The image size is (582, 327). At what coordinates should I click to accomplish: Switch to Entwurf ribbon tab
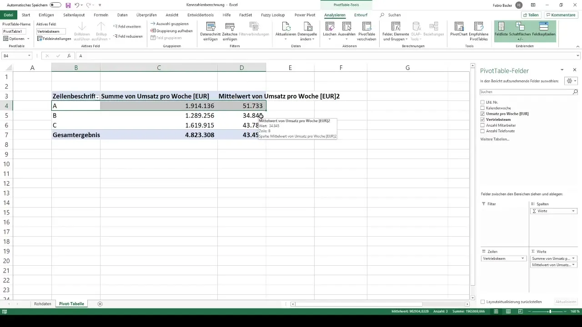(x=361, y=15)
